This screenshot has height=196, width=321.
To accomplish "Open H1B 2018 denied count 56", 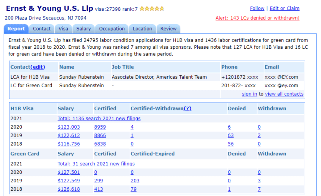I will click(x=231, y=144).
